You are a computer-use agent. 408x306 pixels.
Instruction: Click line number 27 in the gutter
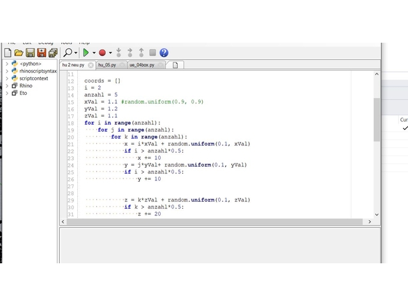(71, 186)
